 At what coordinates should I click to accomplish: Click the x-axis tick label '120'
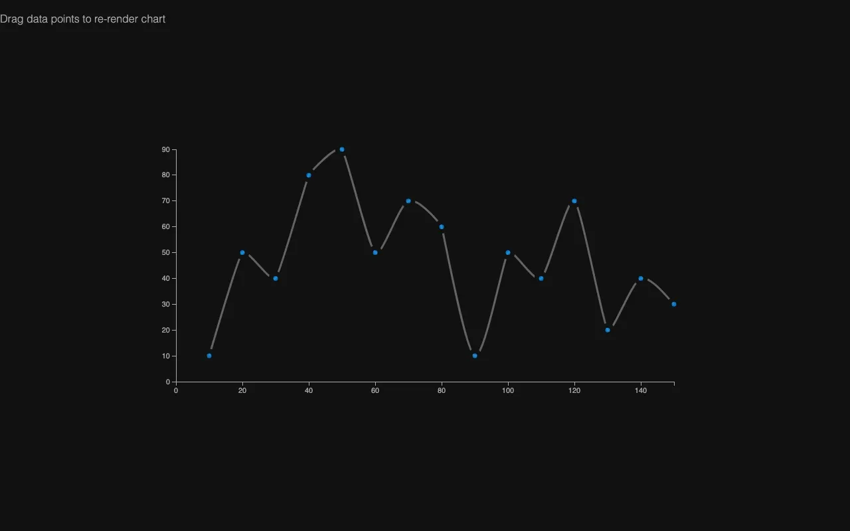574,391
